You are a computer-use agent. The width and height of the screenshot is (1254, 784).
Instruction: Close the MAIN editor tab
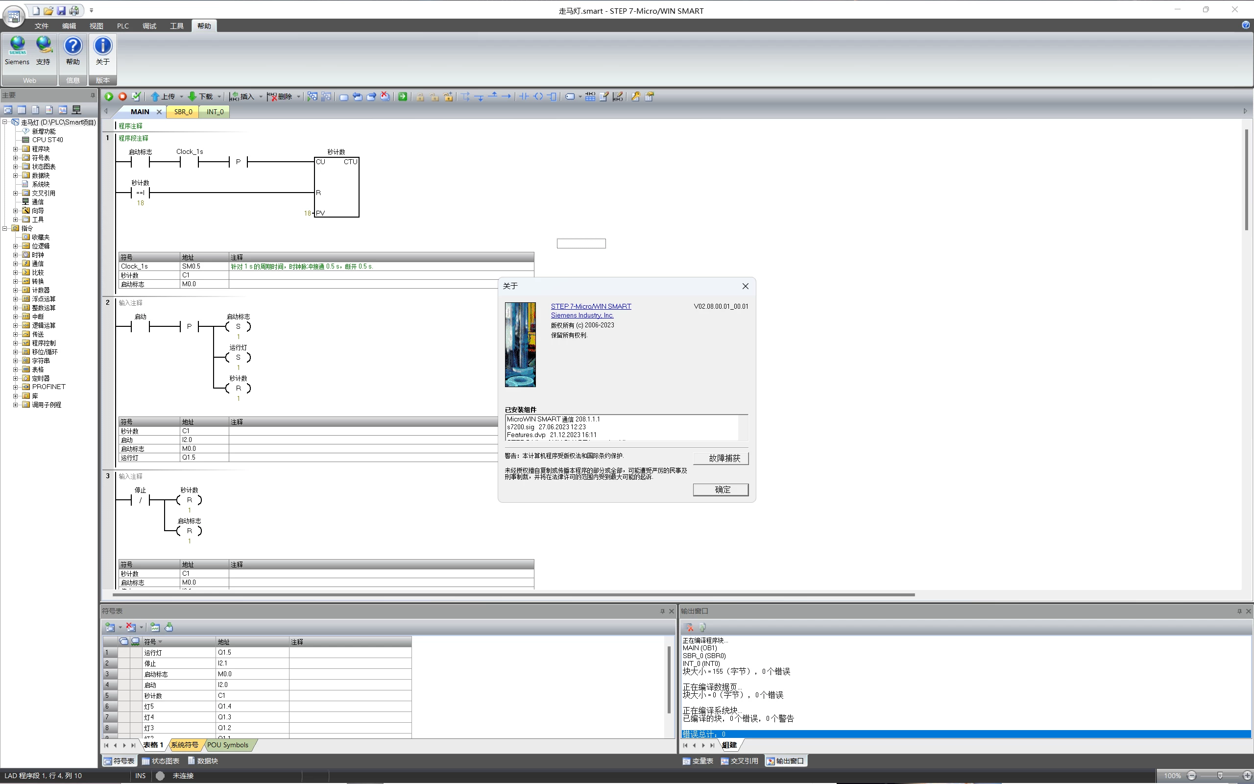(x=159, y=112)
